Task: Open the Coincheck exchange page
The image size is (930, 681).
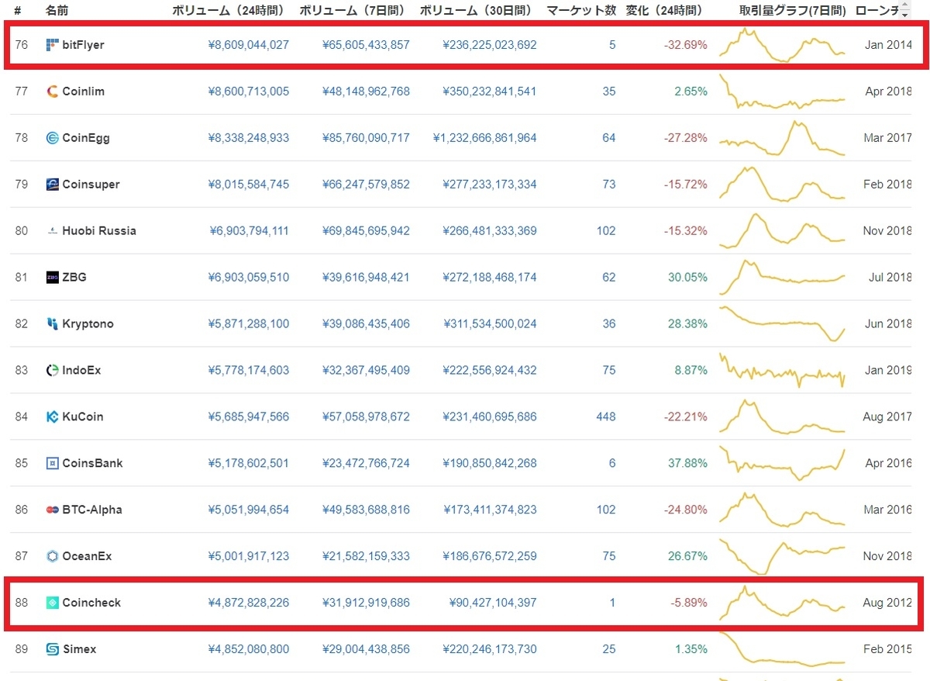Action: point(91,603)
